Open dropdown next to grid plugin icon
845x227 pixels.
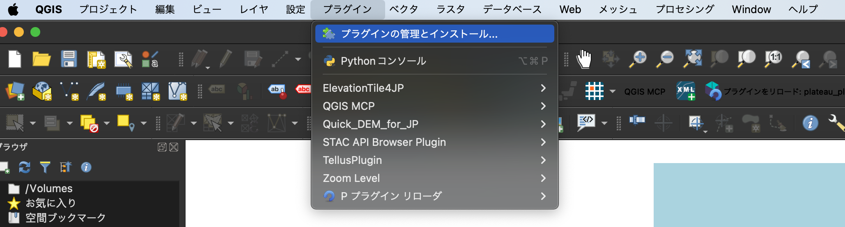(x=613, y=91)
